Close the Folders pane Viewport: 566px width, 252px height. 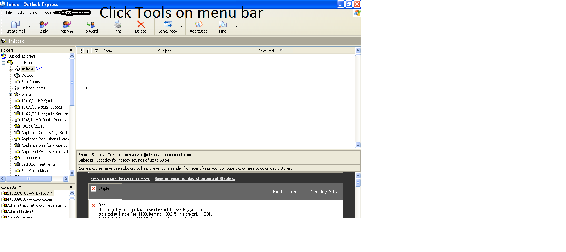71,50
